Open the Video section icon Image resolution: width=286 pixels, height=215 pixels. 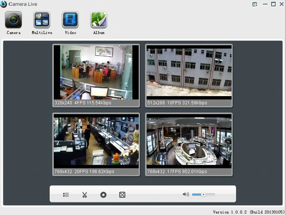click(70, 20)
